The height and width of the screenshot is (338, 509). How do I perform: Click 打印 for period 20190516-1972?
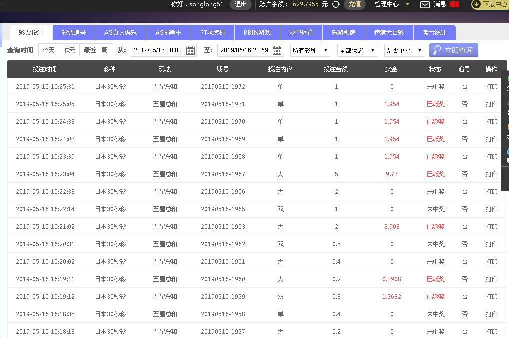coord(492,87)
